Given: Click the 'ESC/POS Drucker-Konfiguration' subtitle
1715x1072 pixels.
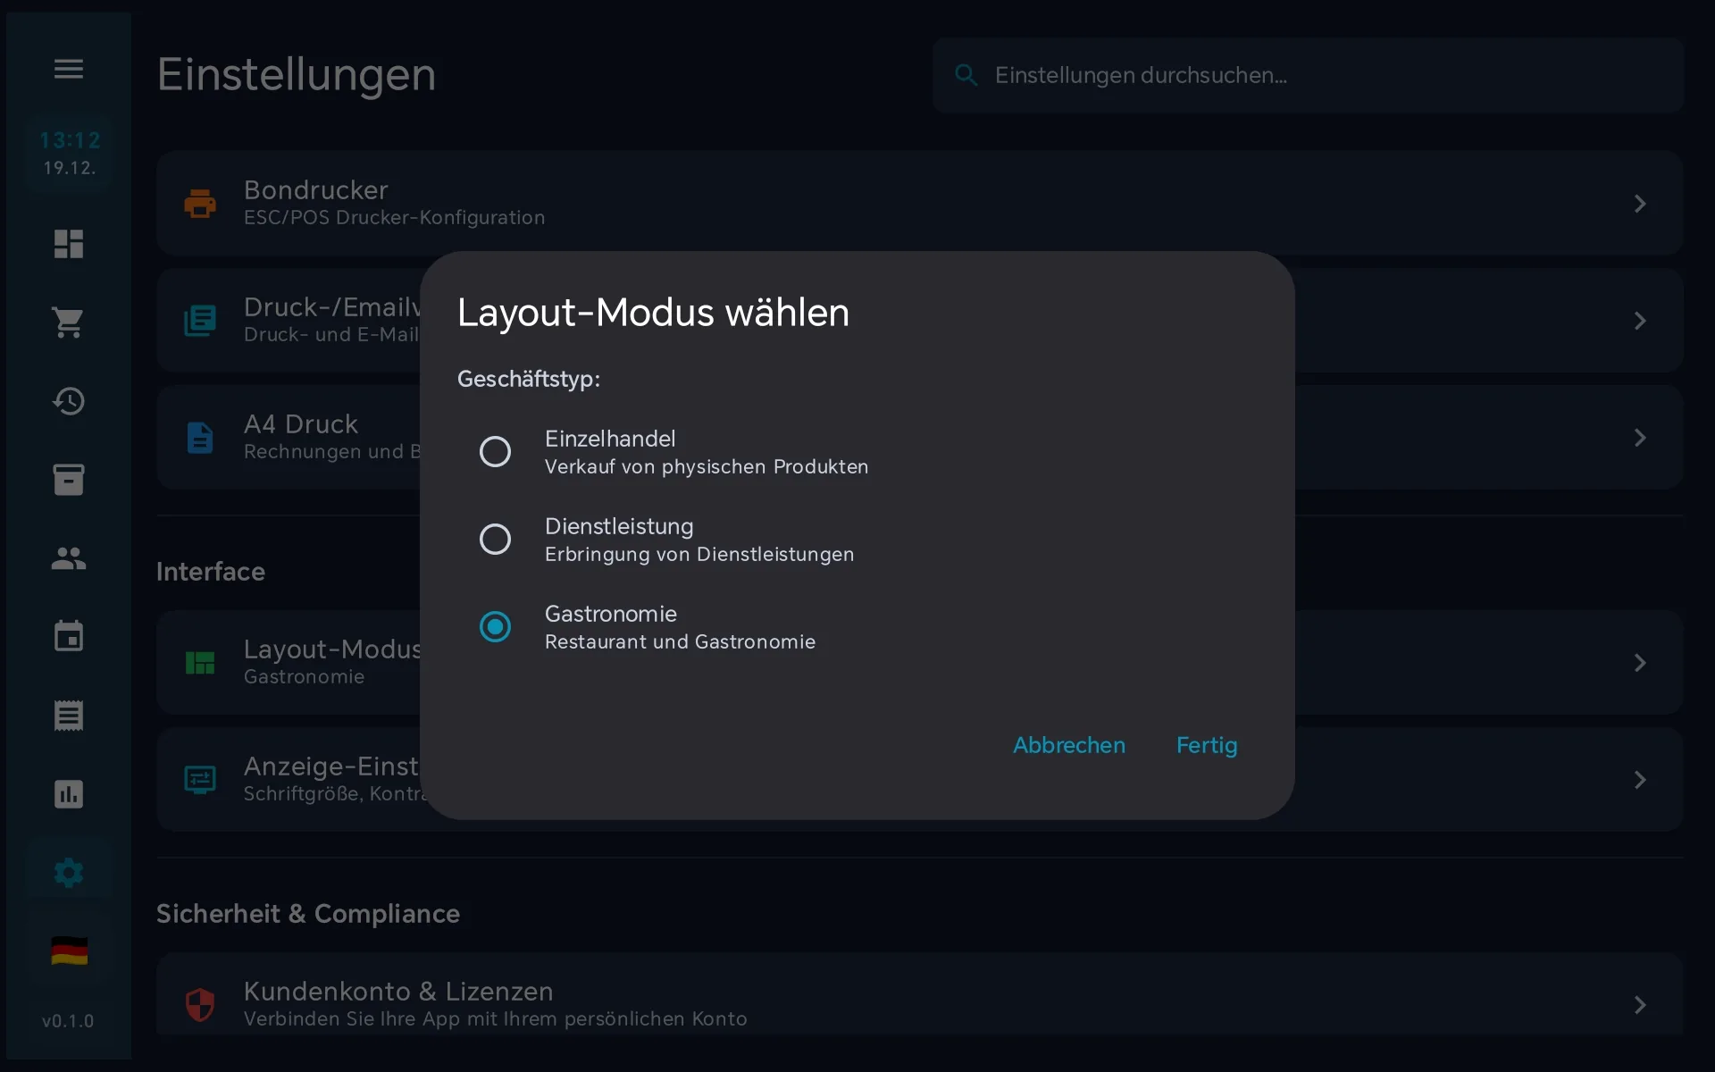Looking at the screenshot, I should click(394, 217).
